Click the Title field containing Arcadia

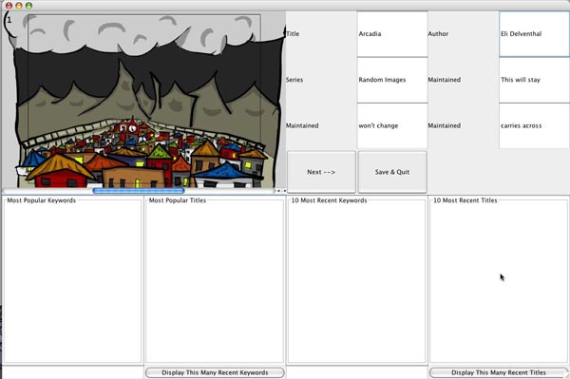(x=392, y=34)
